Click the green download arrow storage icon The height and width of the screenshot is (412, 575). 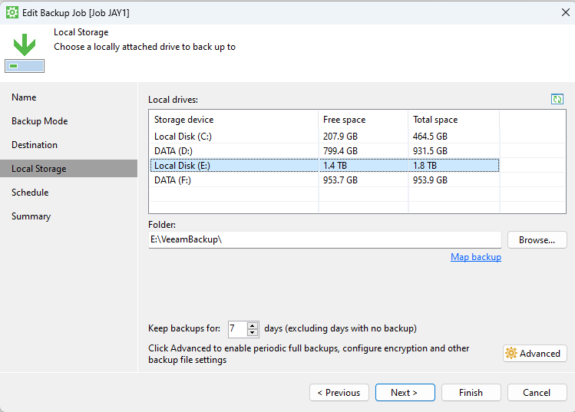click(25, 52)
